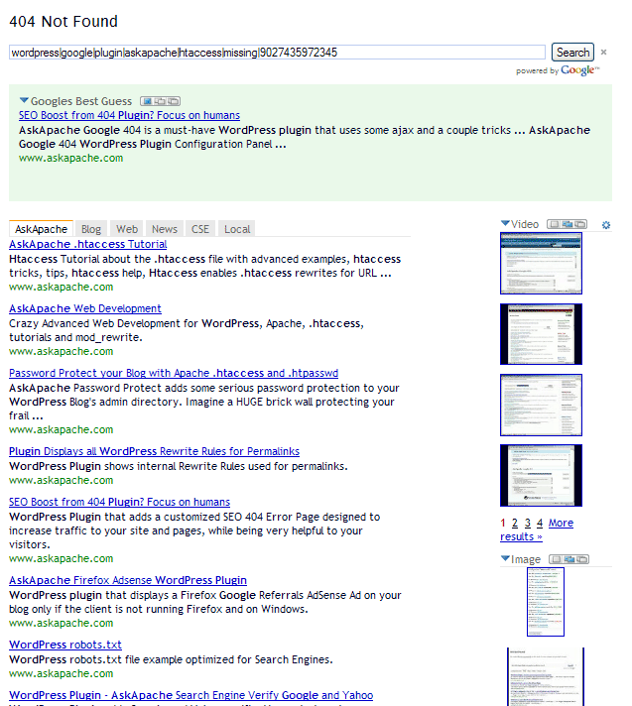Screen dimensions: 632x706
Task: Open AskApache Search Engine Verify Plugin link
Action: point(191,695)
